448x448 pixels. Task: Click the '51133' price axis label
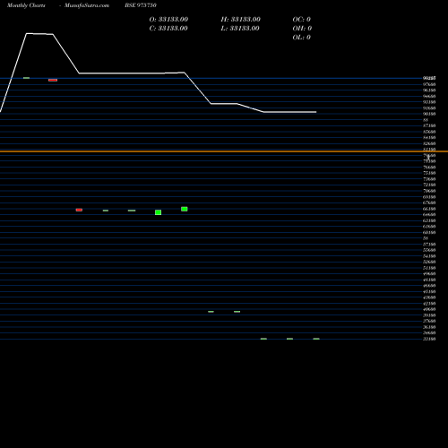[429, 268]
